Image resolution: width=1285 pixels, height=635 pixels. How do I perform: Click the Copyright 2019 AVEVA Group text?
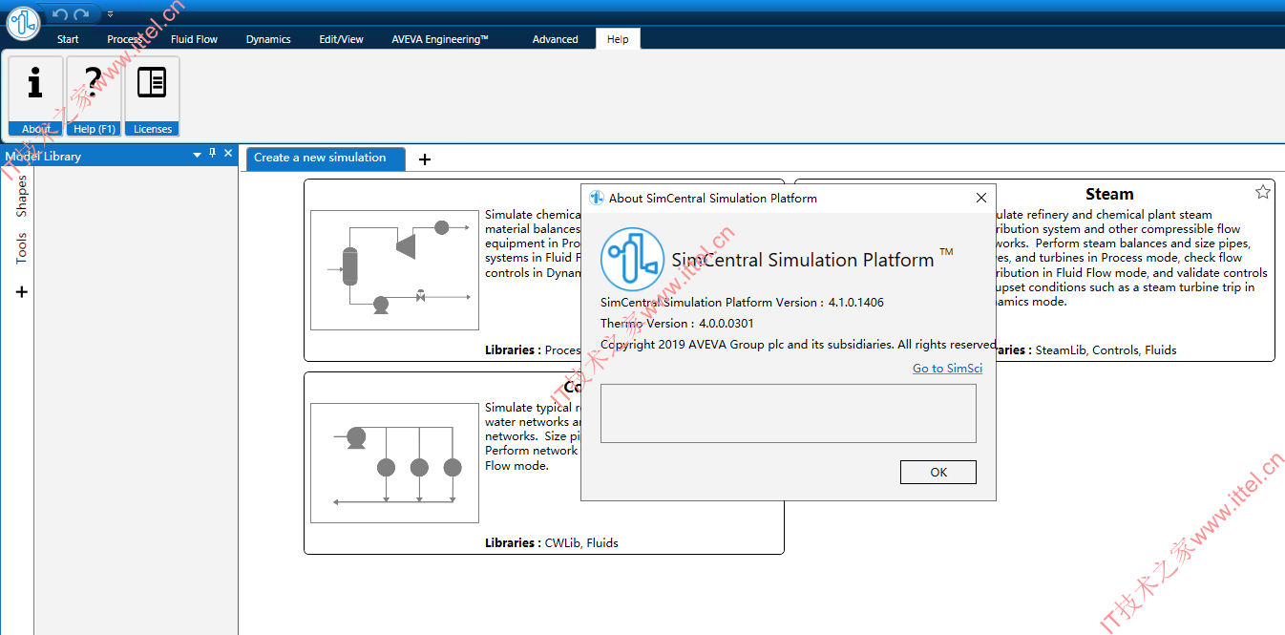tap(798, 345)
